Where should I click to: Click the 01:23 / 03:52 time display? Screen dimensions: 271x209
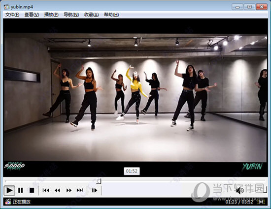coord(239,202)
